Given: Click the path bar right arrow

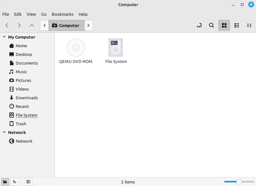Looking at the screenshot, I should [x=89, y=25].
